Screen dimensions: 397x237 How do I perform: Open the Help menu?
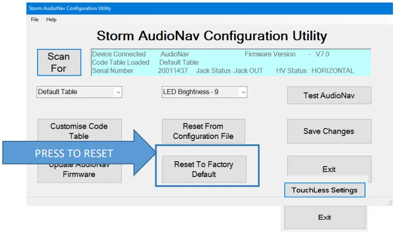click(51, 19)
